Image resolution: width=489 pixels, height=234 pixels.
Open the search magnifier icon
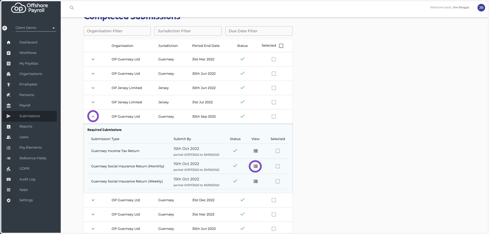tap(72, 8)
